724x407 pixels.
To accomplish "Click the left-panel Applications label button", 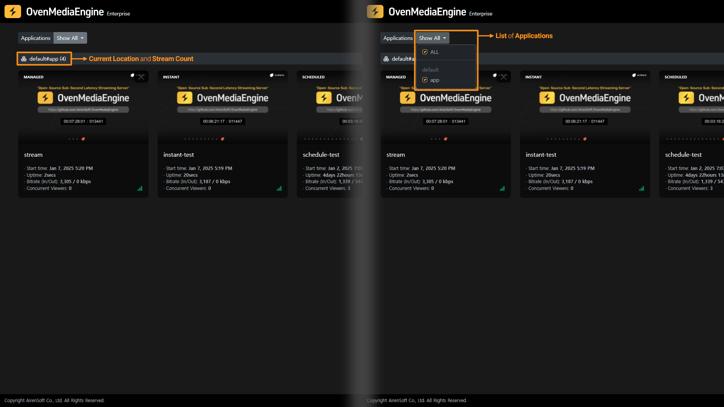I will (36, 38).
